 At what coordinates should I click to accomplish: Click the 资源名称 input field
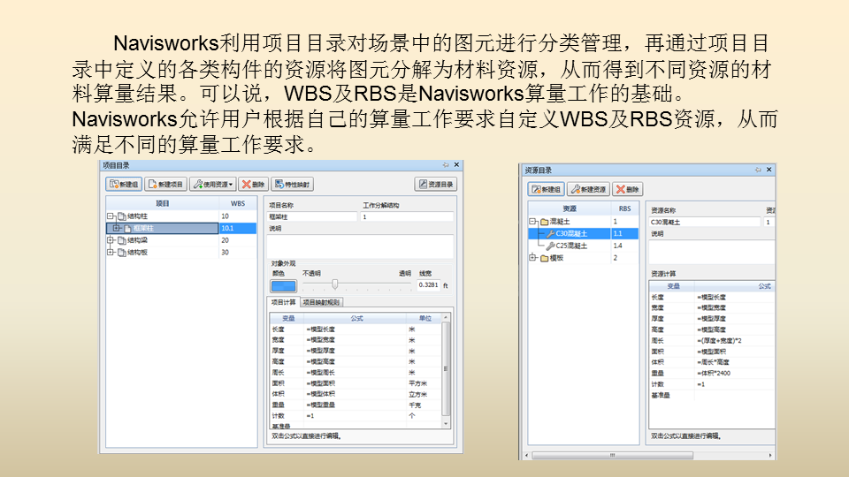click(x=705, y=223)
